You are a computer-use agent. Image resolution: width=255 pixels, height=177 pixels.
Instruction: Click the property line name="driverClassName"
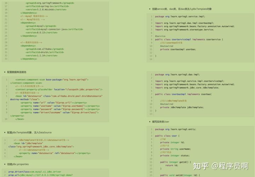[59, 113]
